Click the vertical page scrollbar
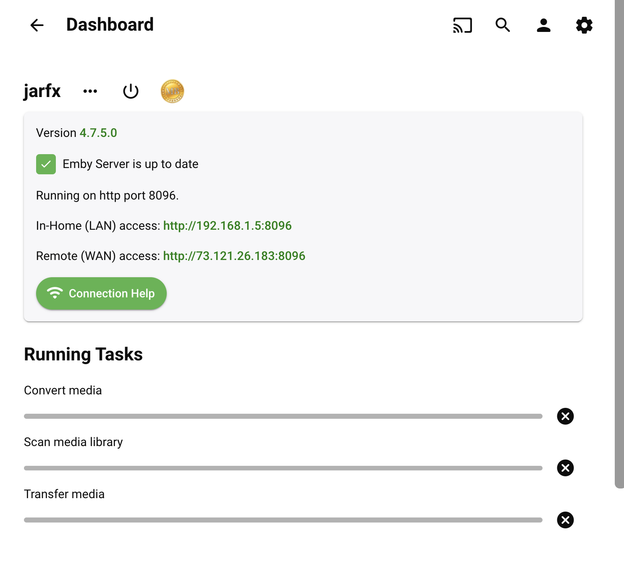Viewport: 624px width, 562px height. coord(619,244)
